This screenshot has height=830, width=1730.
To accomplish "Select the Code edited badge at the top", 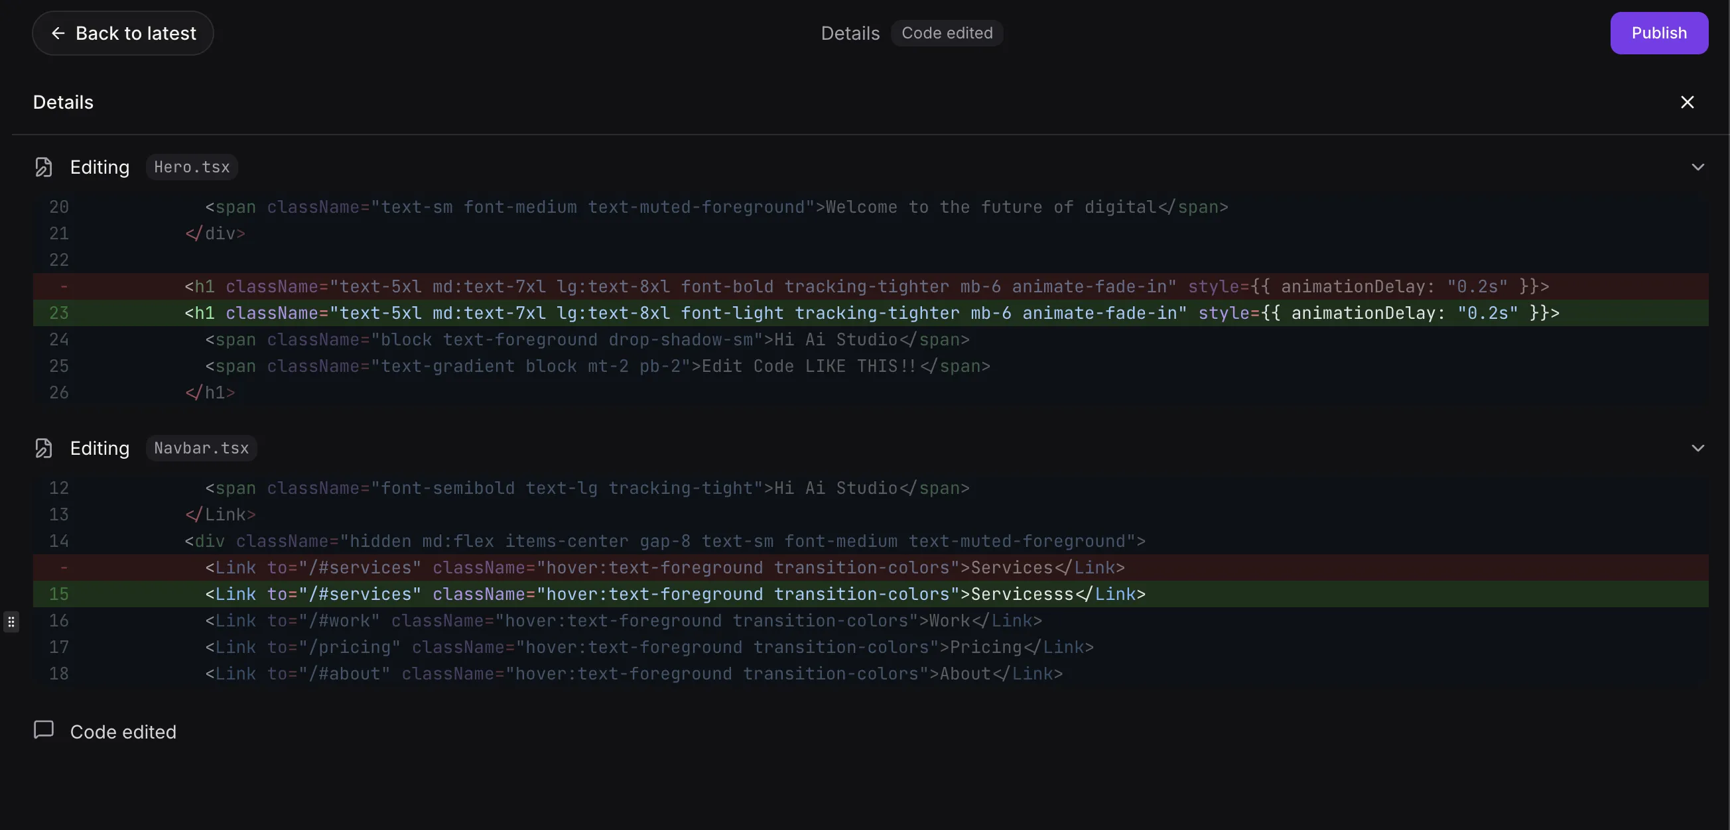I will [947, 32].
